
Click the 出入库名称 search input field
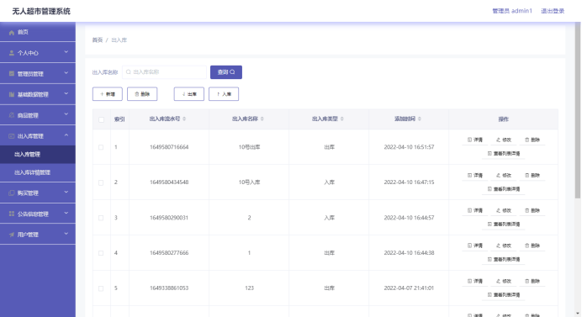coord(165,72)
